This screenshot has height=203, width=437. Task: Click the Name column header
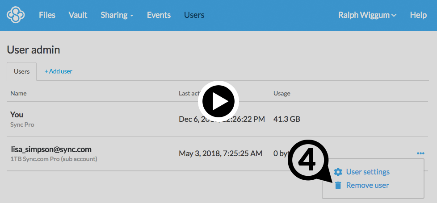point(18,93)
